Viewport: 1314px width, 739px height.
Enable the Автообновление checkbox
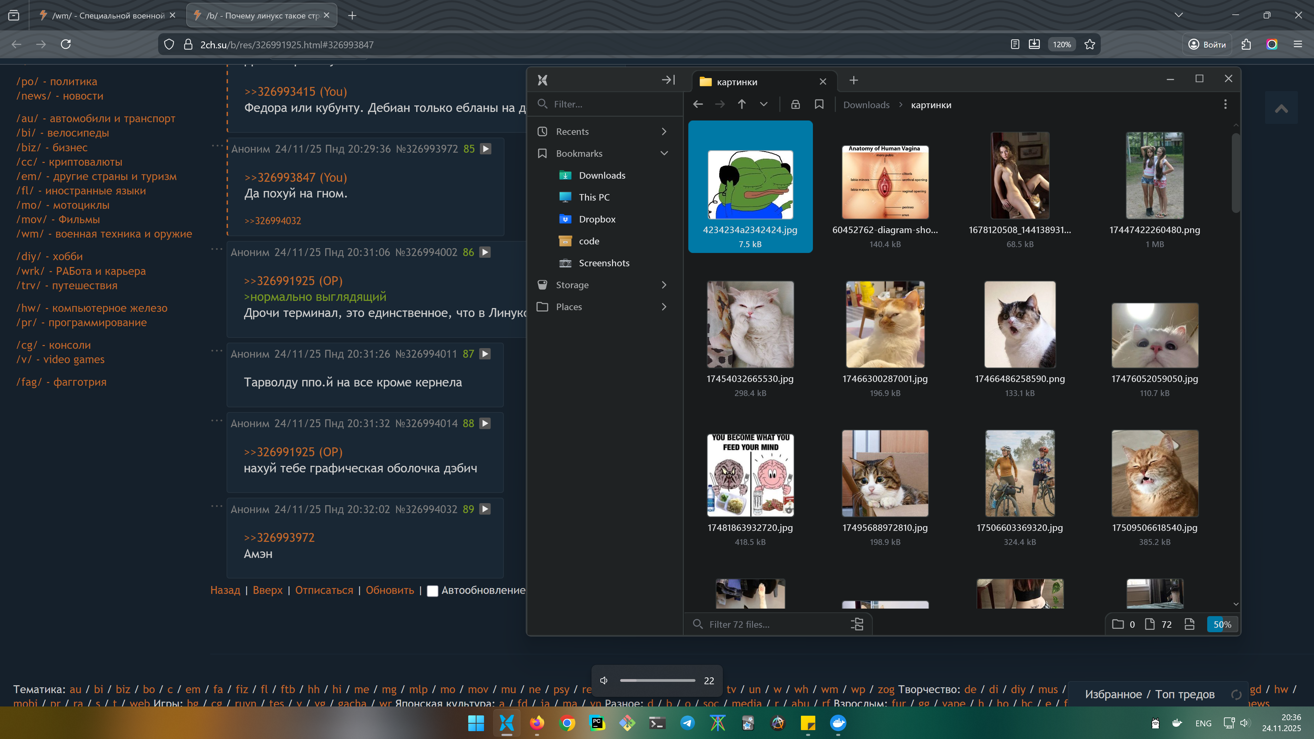(x=432, y=591)
